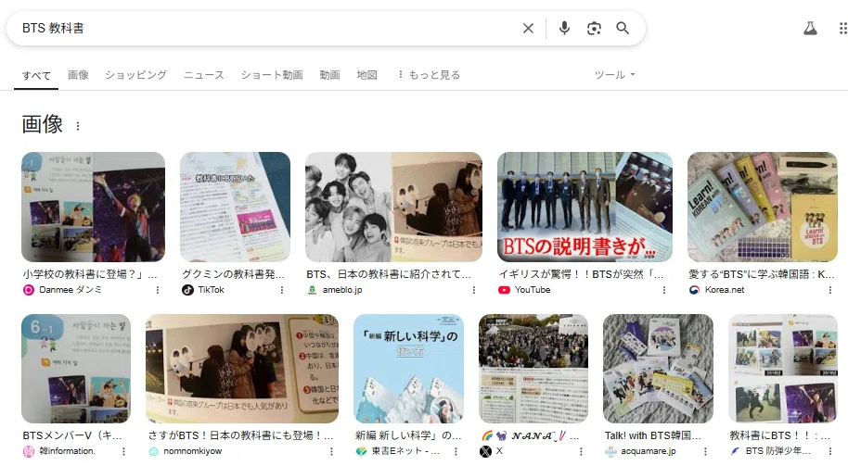Viewport: 848px width, 466px height.
Task: Open more options for ameblo.jp result
Action: [x=474, y=290]
